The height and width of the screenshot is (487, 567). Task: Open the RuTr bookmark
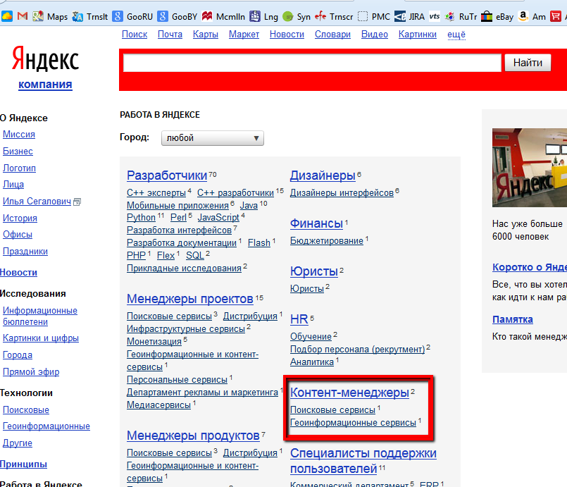pos(460,16)
